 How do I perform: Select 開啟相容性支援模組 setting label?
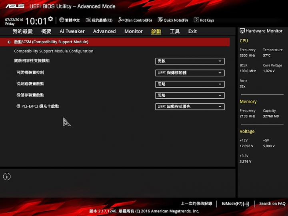pos(32,61)
